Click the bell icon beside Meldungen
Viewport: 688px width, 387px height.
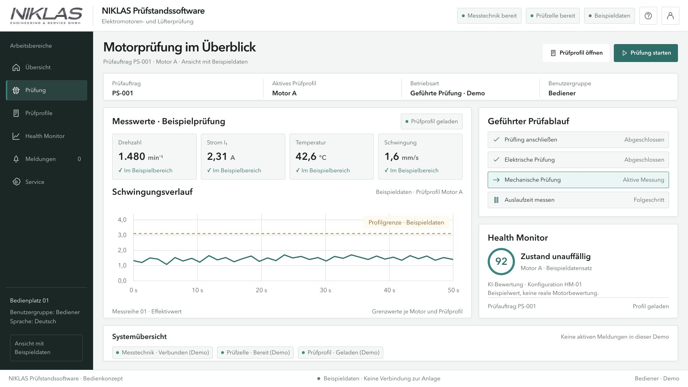[x=16, y=159]
